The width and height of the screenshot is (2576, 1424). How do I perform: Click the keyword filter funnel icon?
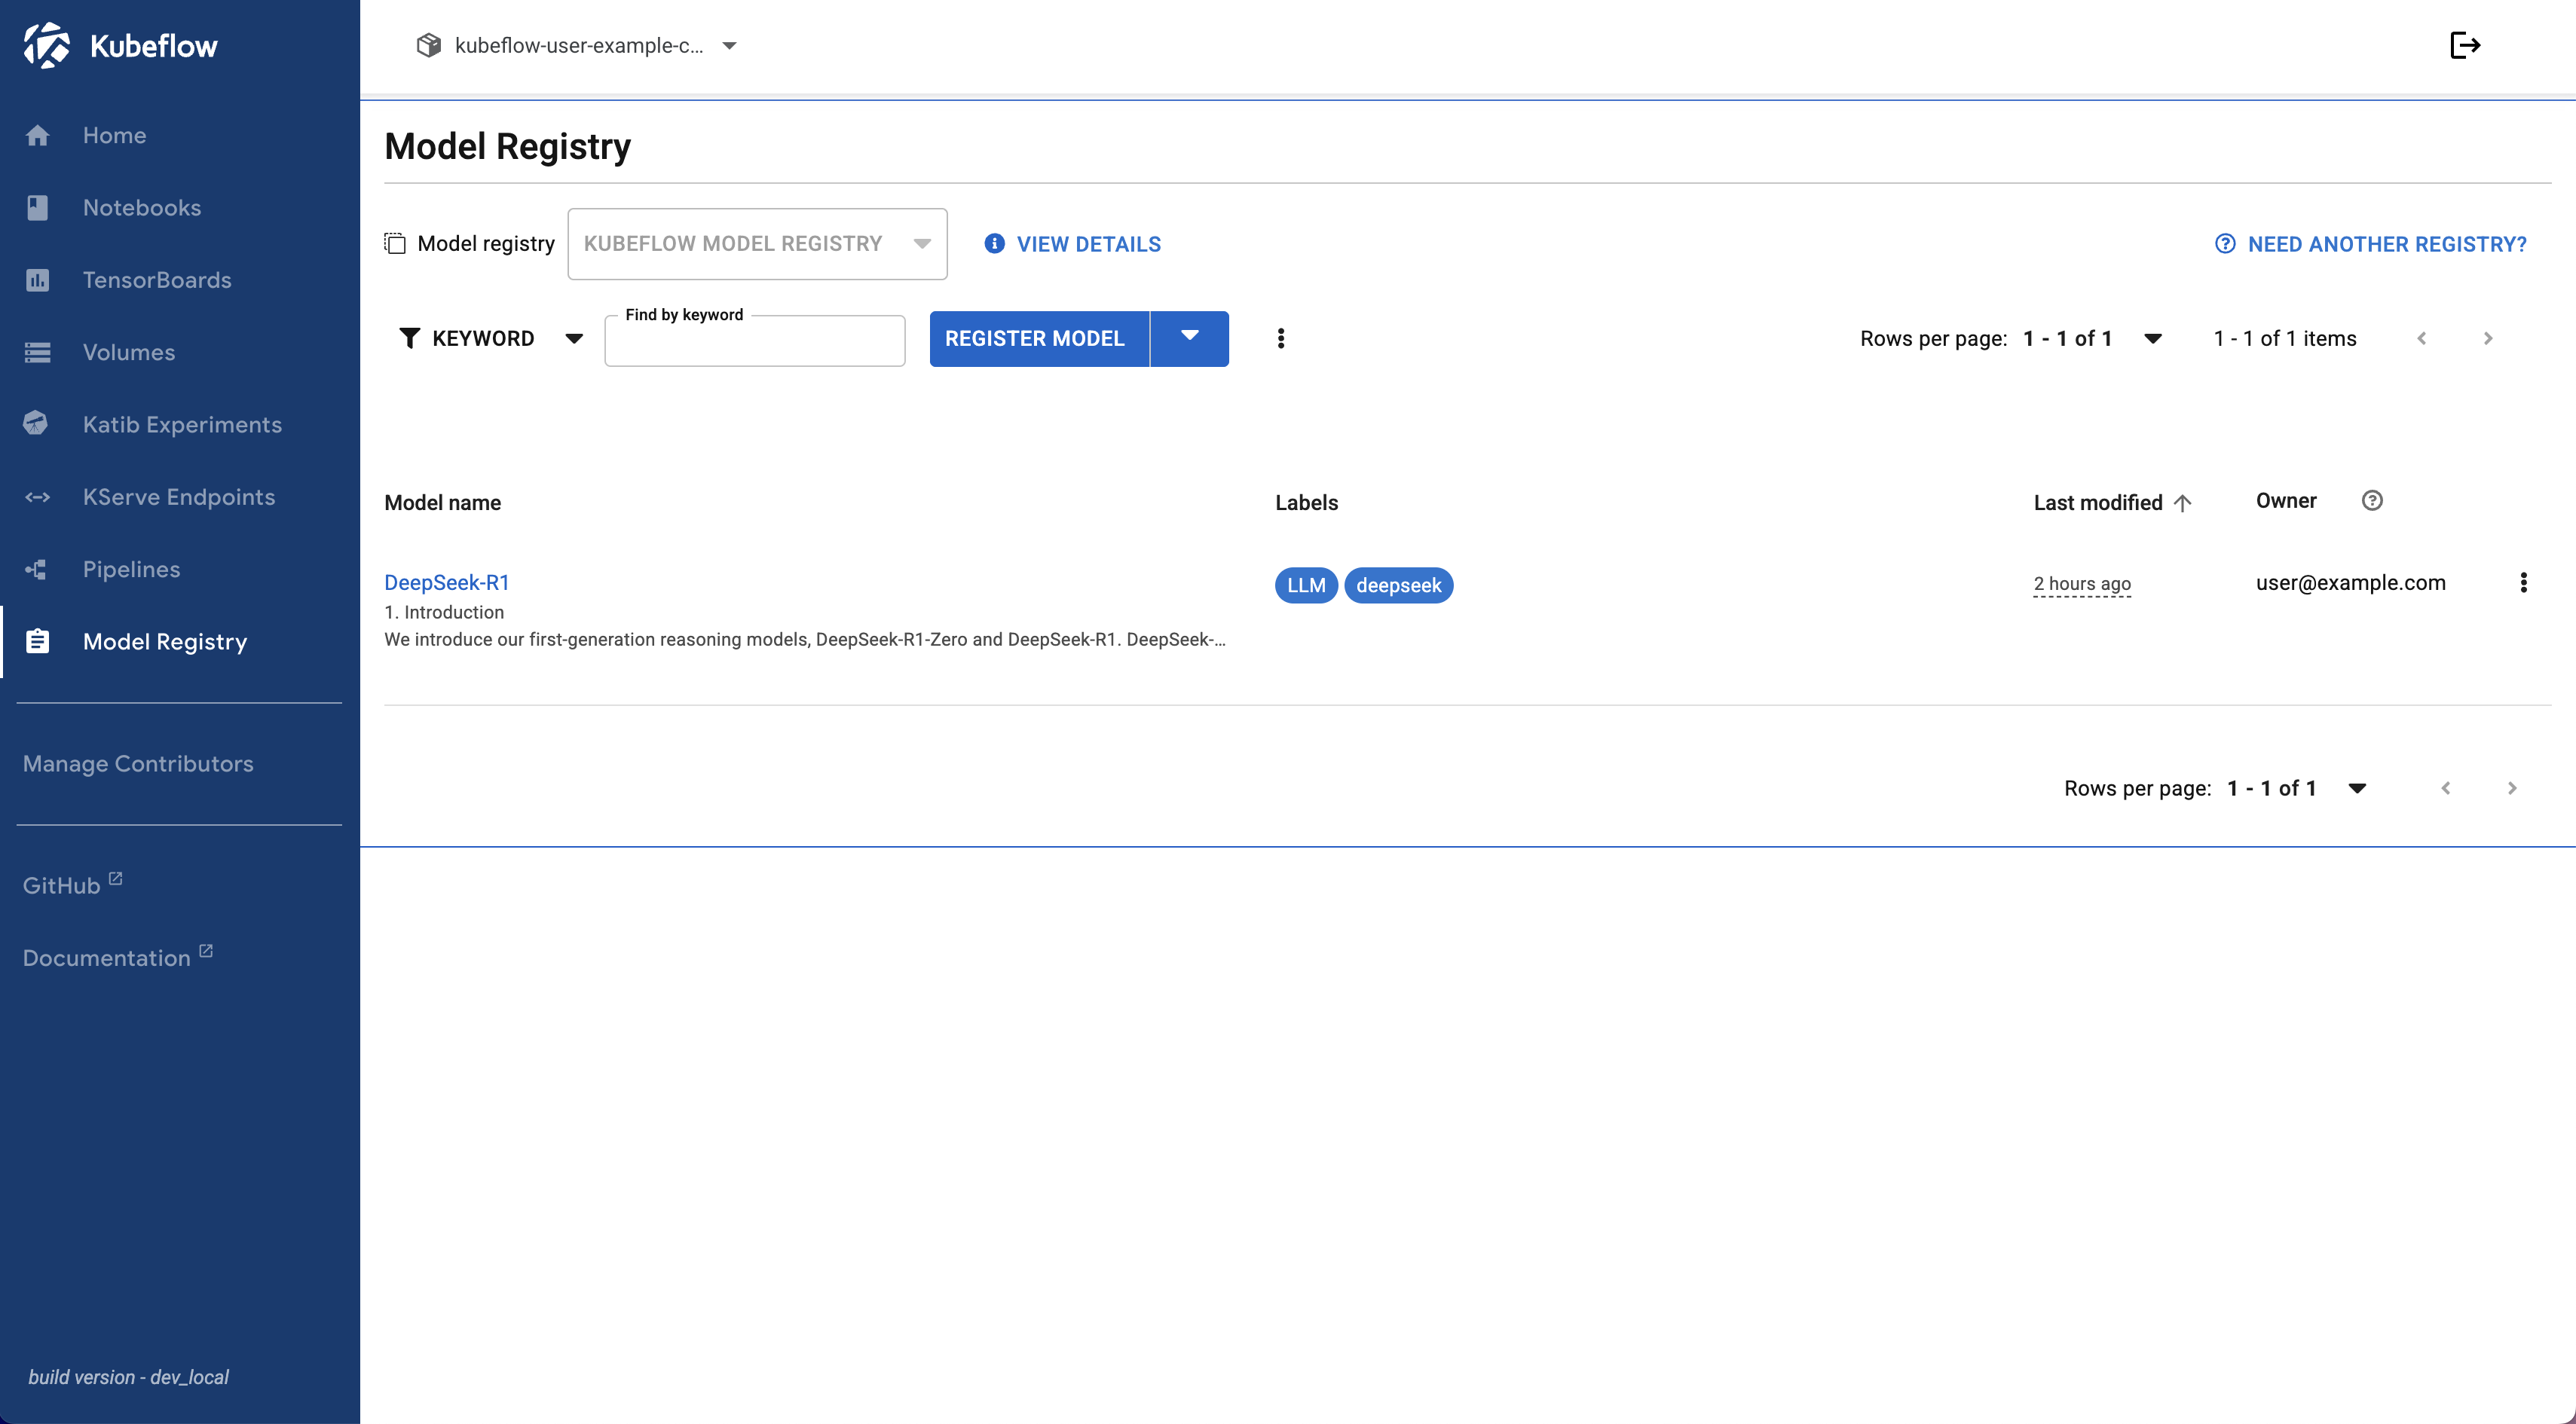(410, 338)
